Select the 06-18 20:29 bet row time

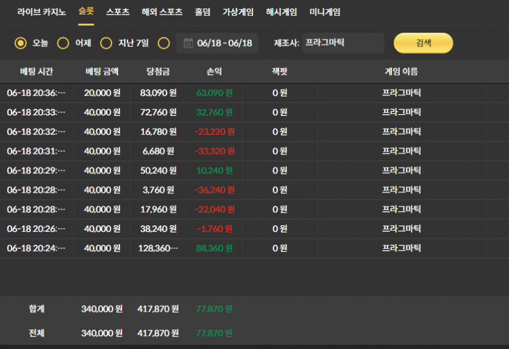pos(36,171)
